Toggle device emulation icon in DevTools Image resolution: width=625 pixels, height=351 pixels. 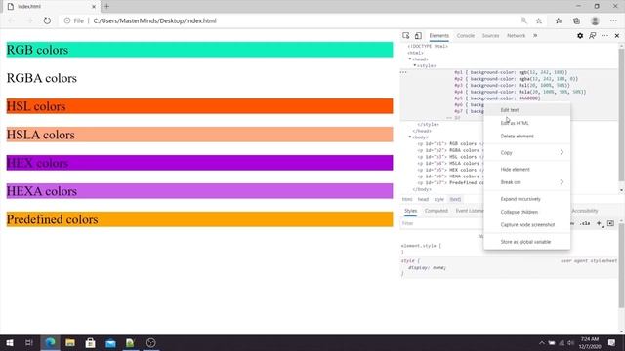pos(418,35)
